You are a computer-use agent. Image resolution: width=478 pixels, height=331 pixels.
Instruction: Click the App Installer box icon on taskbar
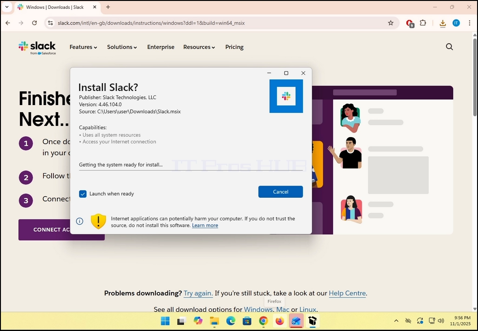312,321
